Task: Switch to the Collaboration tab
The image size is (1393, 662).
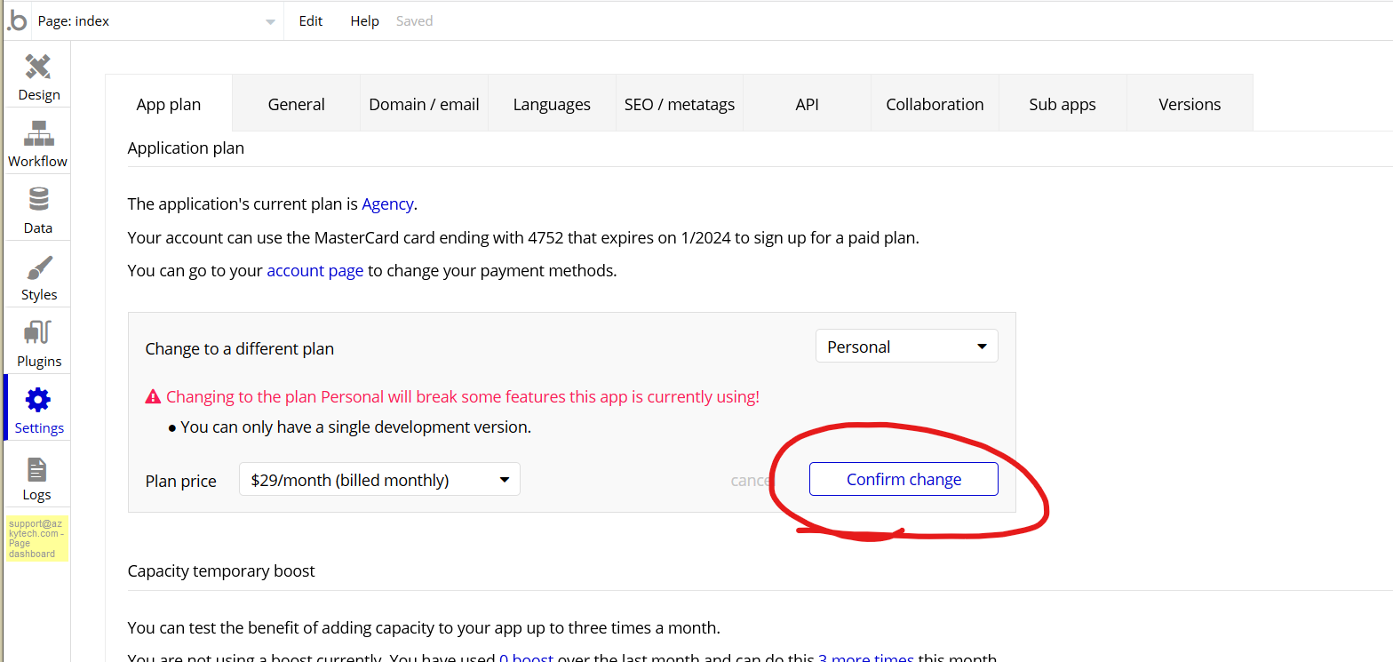Action: 935,104
